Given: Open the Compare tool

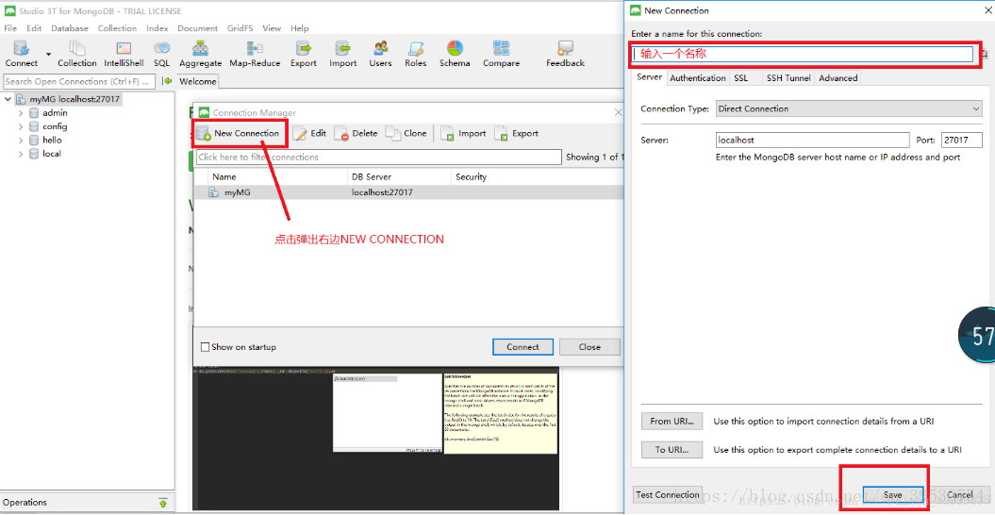Looking at the screenshot, I should coord(501,54).
